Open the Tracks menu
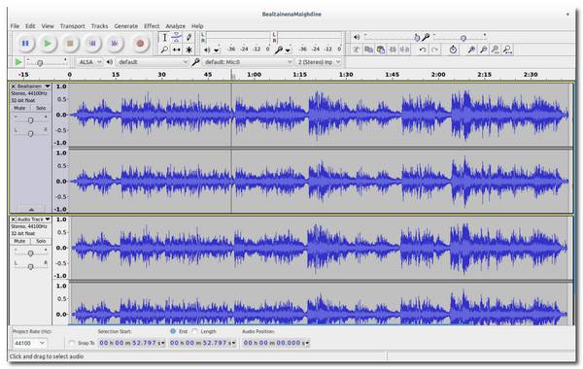This screenshot has width=583, height=369. click(x=99, y=26)
